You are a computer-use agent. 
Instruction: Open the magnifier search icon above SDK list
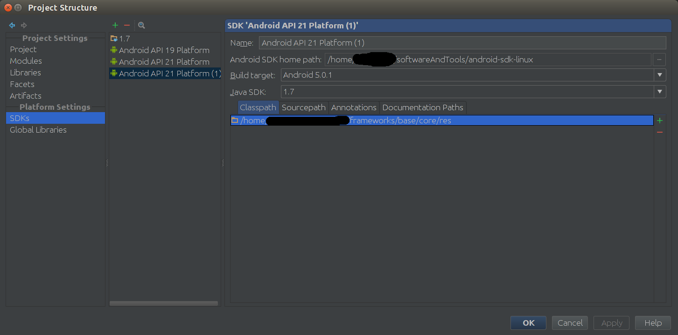[x=141, y=25]
